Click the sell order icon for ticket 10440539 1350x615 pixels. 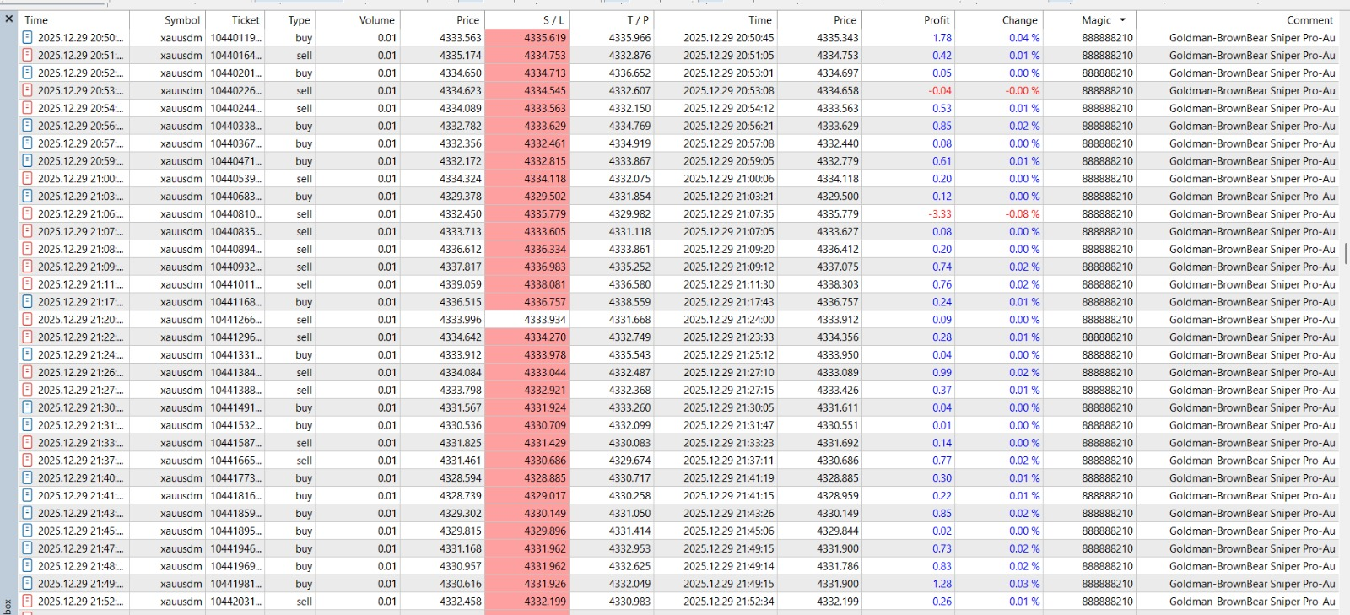point(27,179)
